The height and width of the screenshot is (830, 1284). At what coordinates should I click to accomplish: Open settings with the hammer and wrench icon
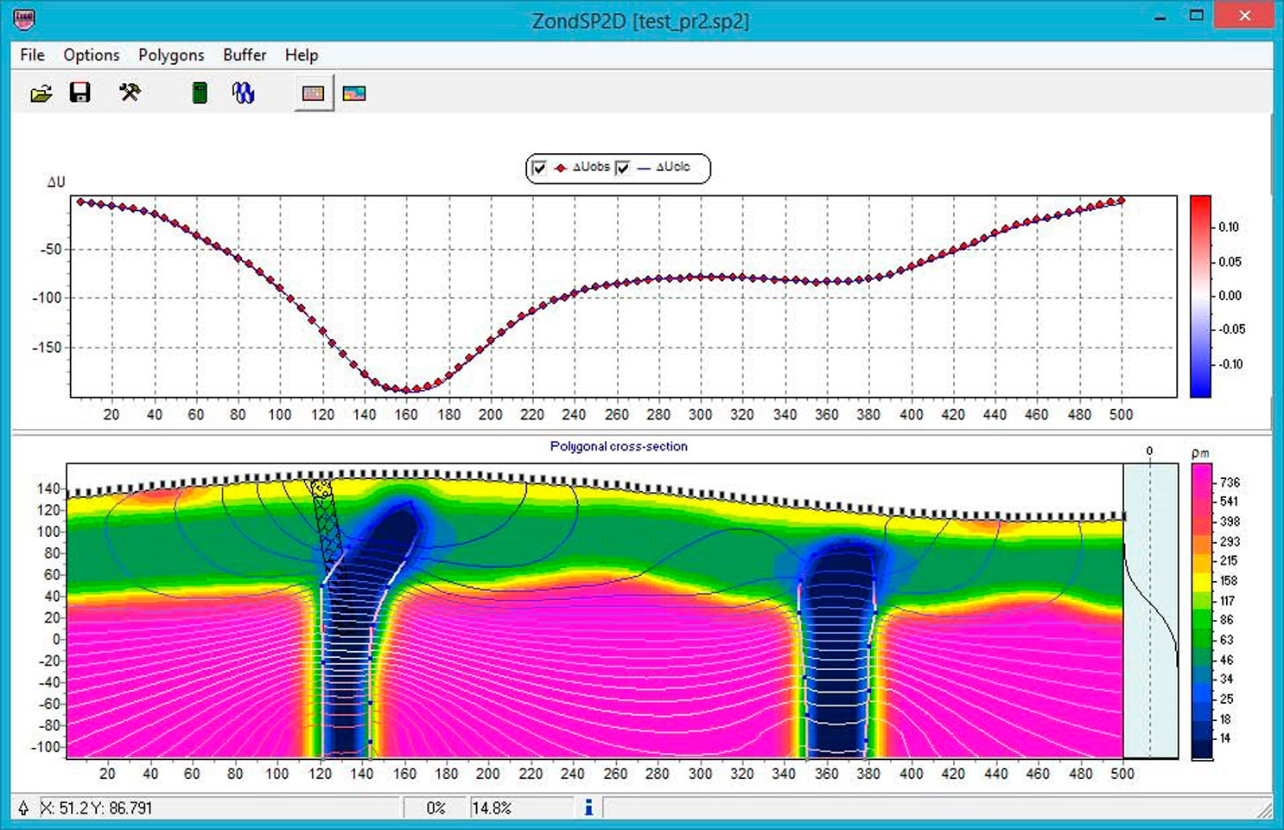tap(130, 93)
